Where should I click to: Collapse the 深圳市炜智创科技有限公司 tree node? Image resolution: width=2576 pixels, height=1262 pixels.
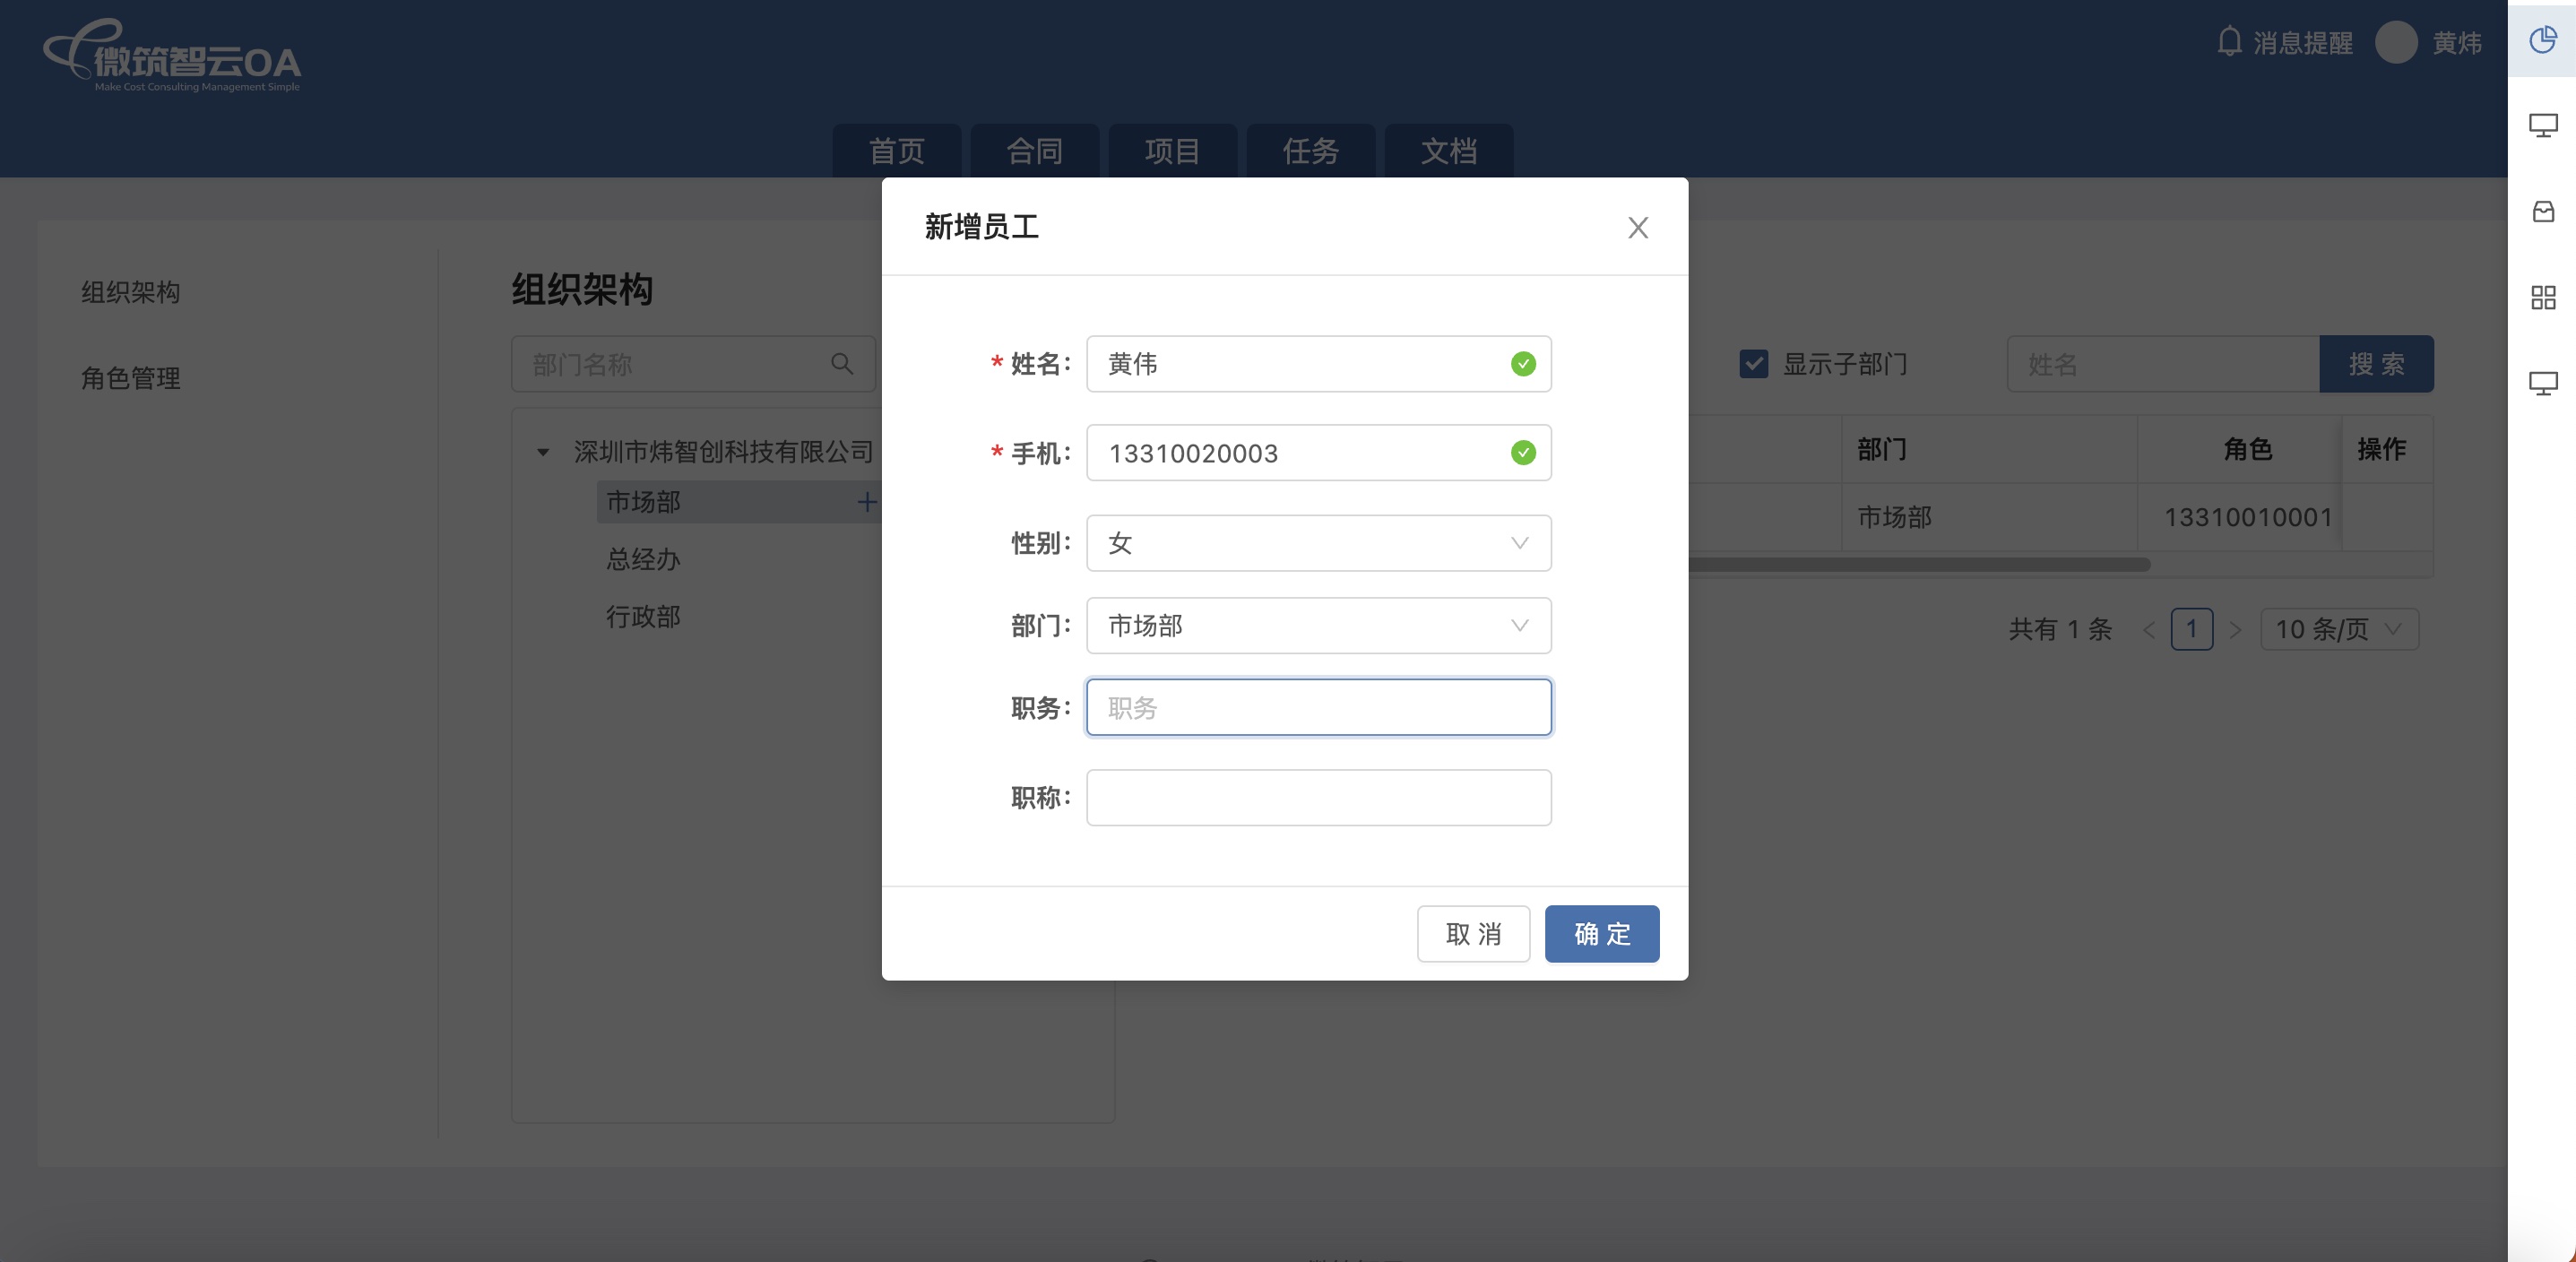coord(543,452)
